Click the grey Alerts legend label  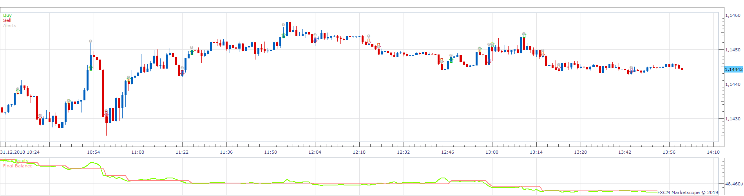[x=10, y=25]
